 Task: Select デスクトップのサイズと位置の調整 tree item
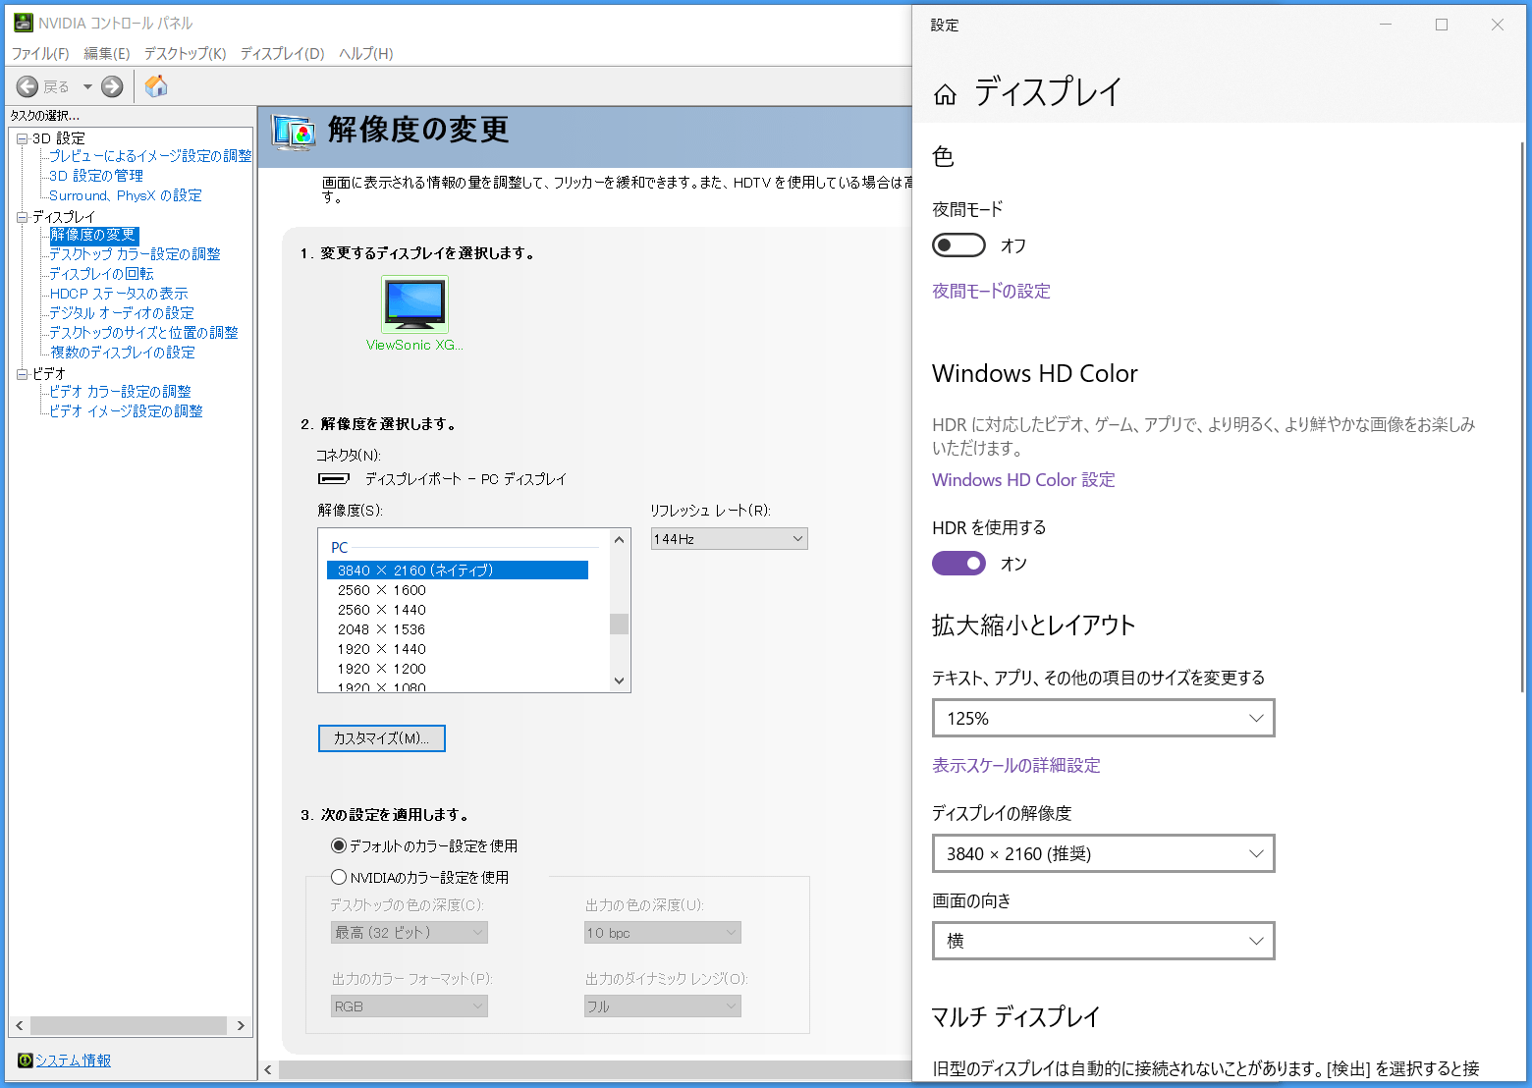click(x=144, y=333)
